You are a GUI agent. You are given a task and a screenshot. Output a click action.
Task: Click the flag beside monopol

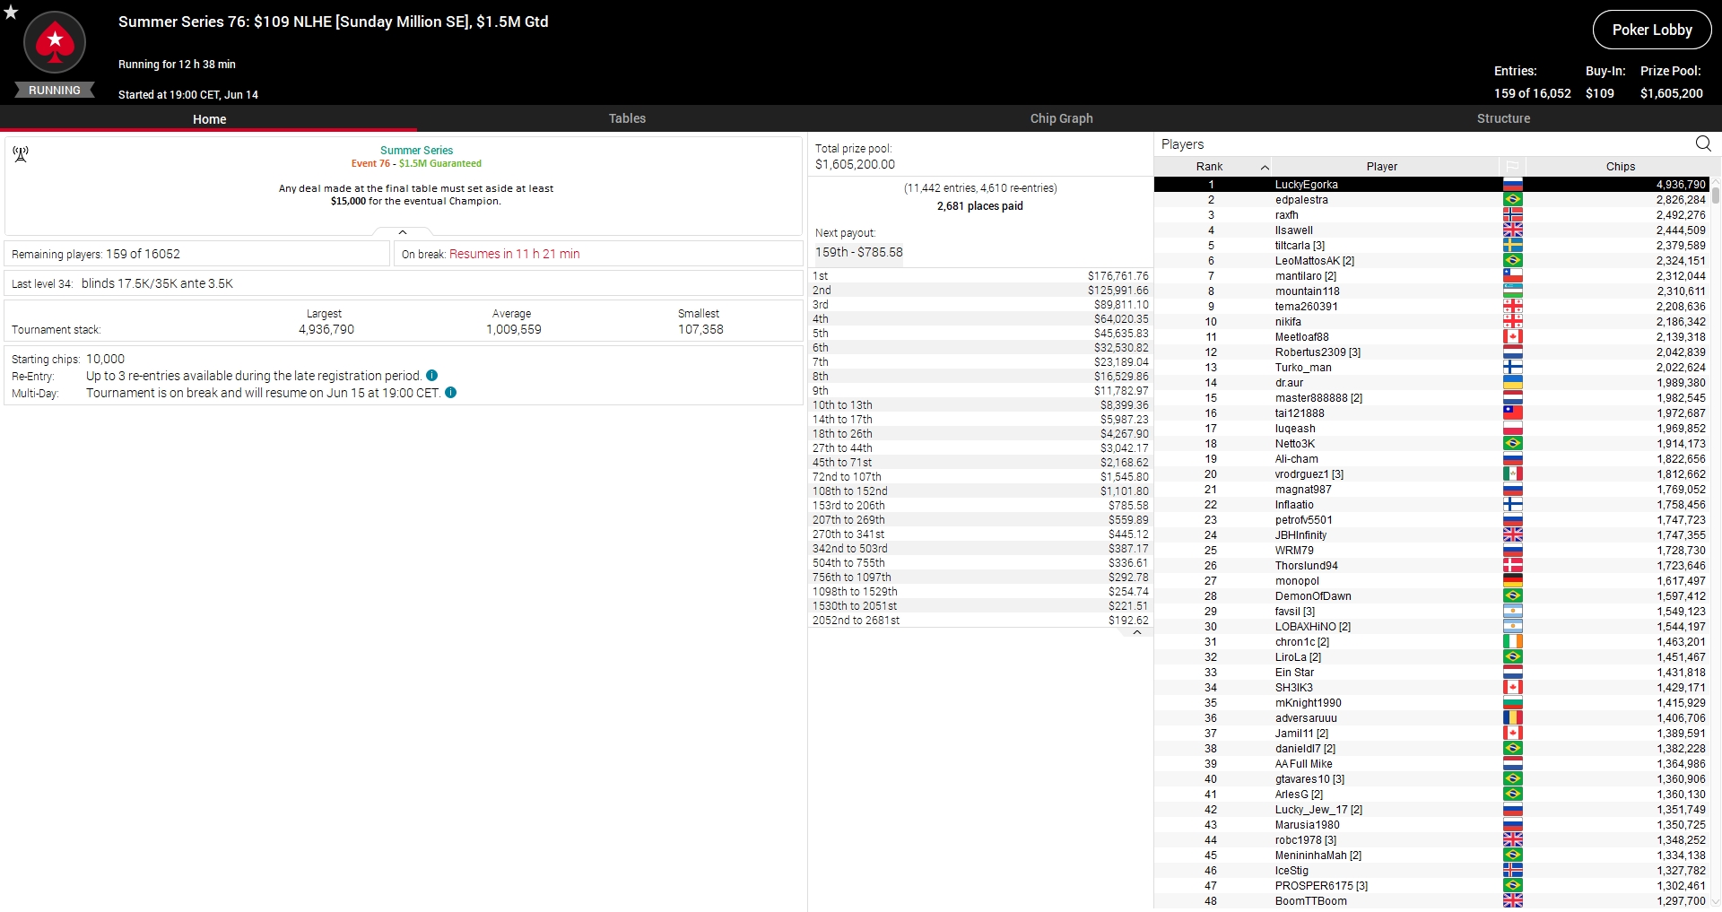(x=1512, y=581)
